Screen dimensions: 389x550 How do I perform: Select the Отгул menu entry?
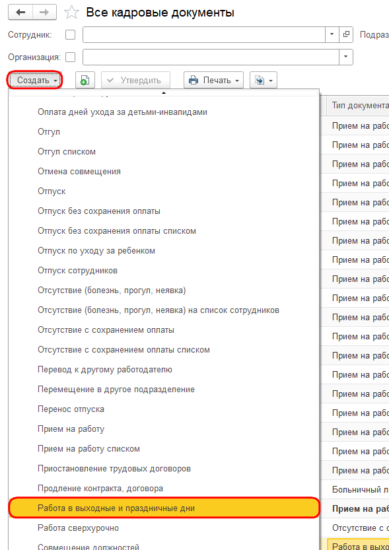[164, 132]
